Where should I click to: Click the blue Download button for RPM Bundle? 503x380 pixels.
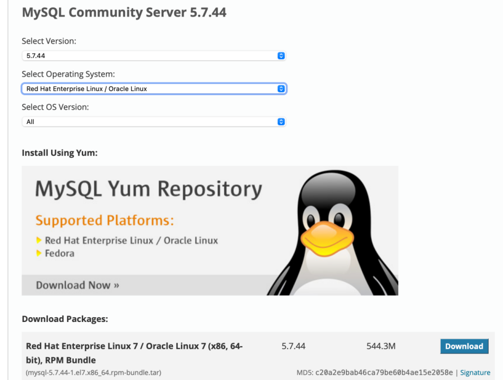(x=464, y=346)
